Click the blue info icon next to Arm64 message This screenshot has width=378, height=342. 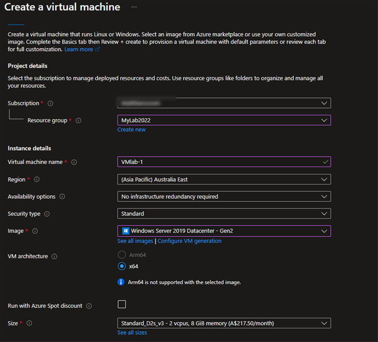[121, 282]
